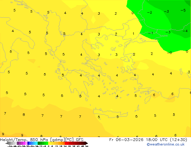Click the lone 1 temperature value on the map
This screenshot has width=191, height=147.
coord(133,34)
